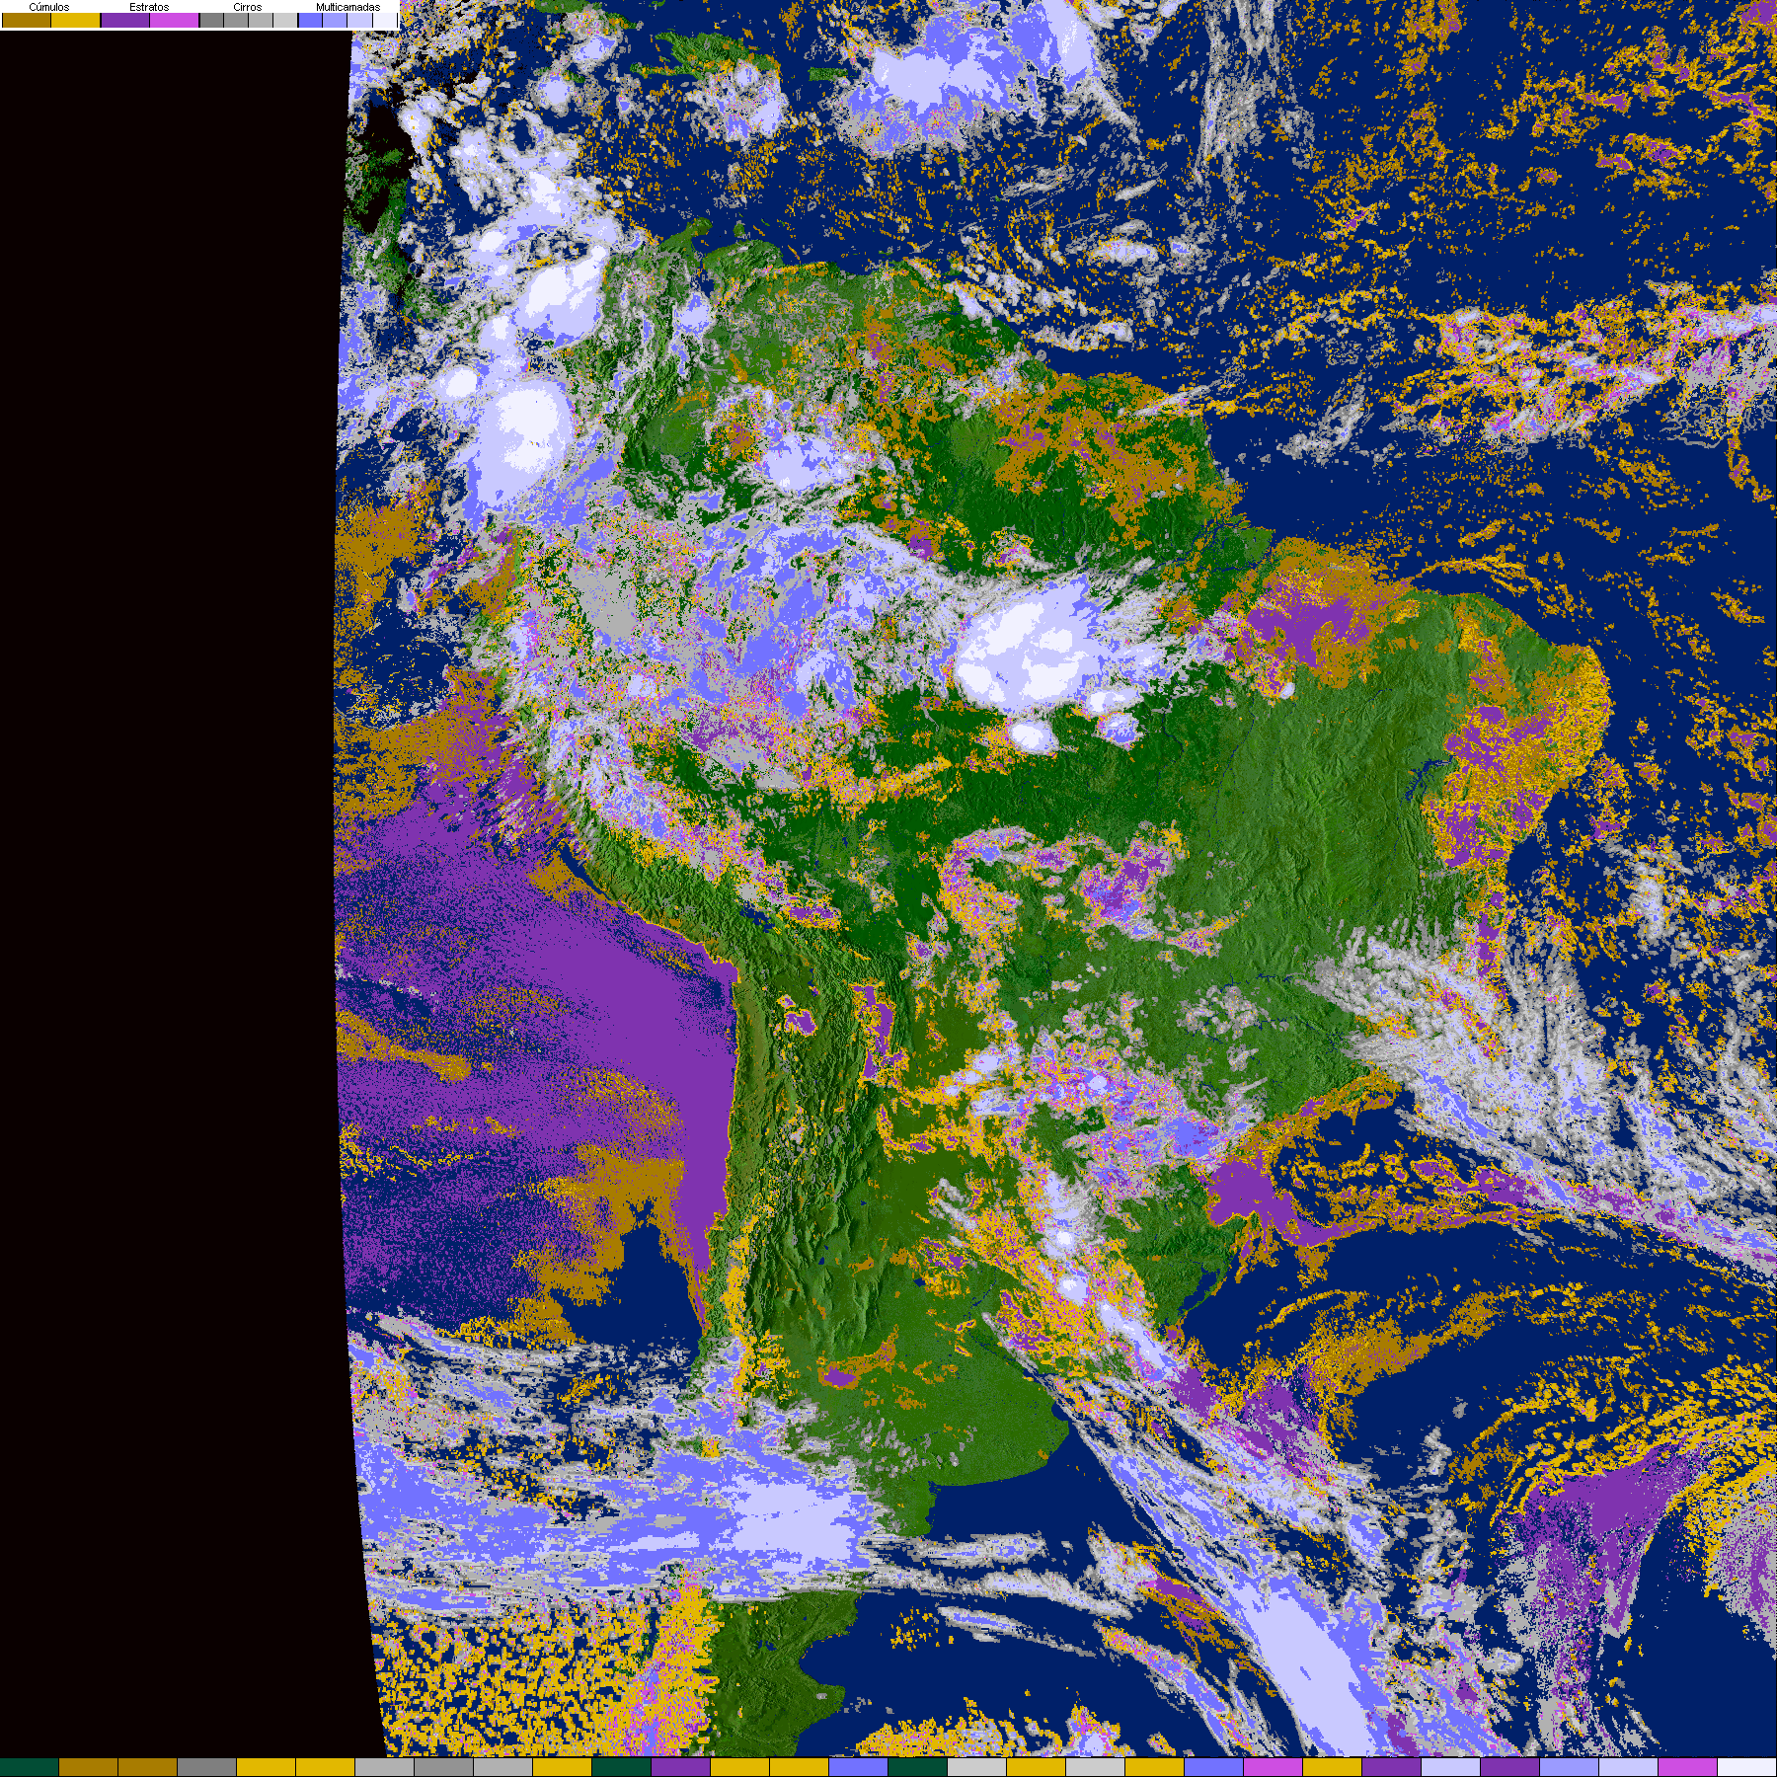Select the darkest gray Cirros legend swatch

tap(212, 20)
